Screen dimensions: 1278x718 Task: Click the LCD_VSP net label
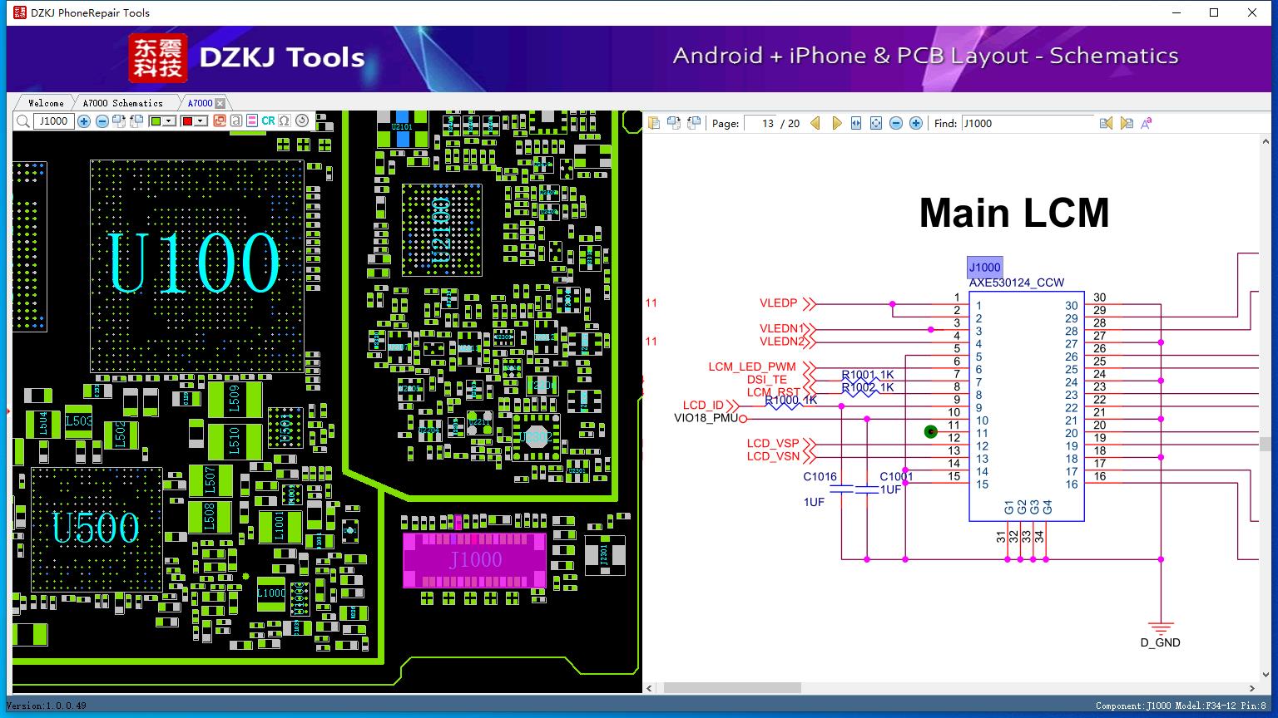click(x=773, y=444)
